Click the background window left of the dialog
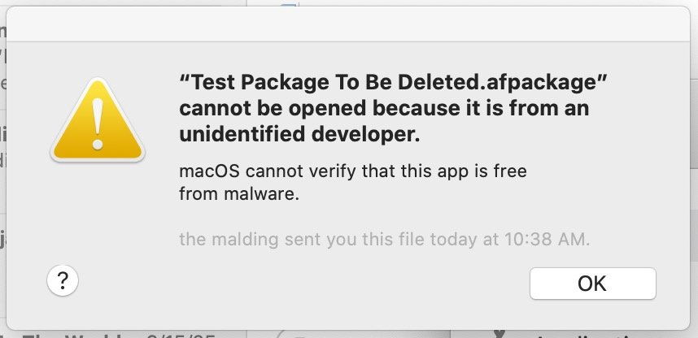Viewport: 698px width, 338px height. pyautogui.click(x=2, y=169)
